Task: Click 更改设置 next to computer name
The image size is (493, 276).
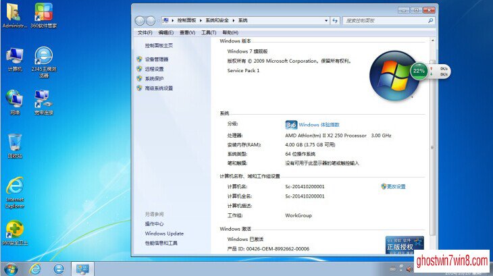Action: pyautogui.click(x=396, y=186)
